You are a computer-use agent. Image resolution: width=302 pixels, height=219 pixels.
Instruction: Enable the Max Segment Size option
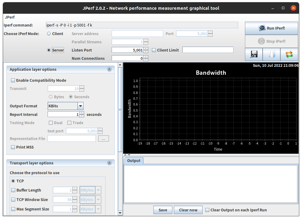click(13, 209)
